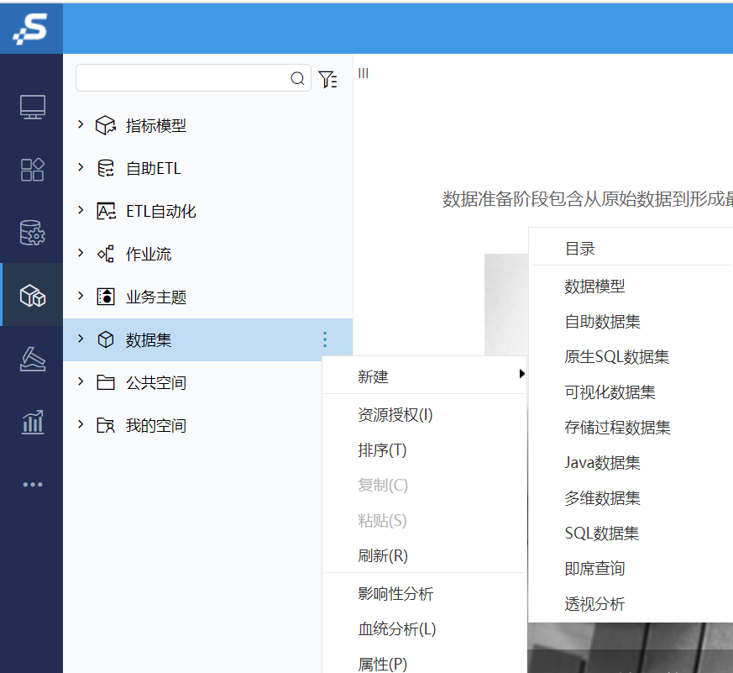Open the filter list icon
This screenshot has width=733, height=673.
coord(327,79)
